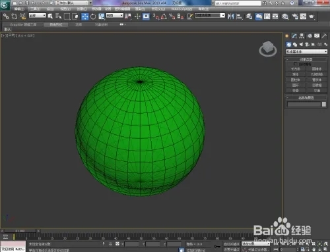
Task: Switch to the Hierarchy command panel tab
Action: (x=302, y=36)
